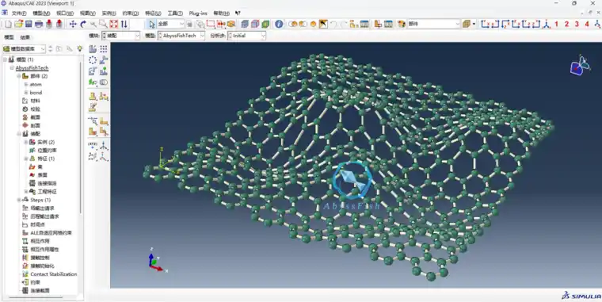This screenshot has height=302, width=602.
Task: Open an existing model database file
Action: [18, 25]
